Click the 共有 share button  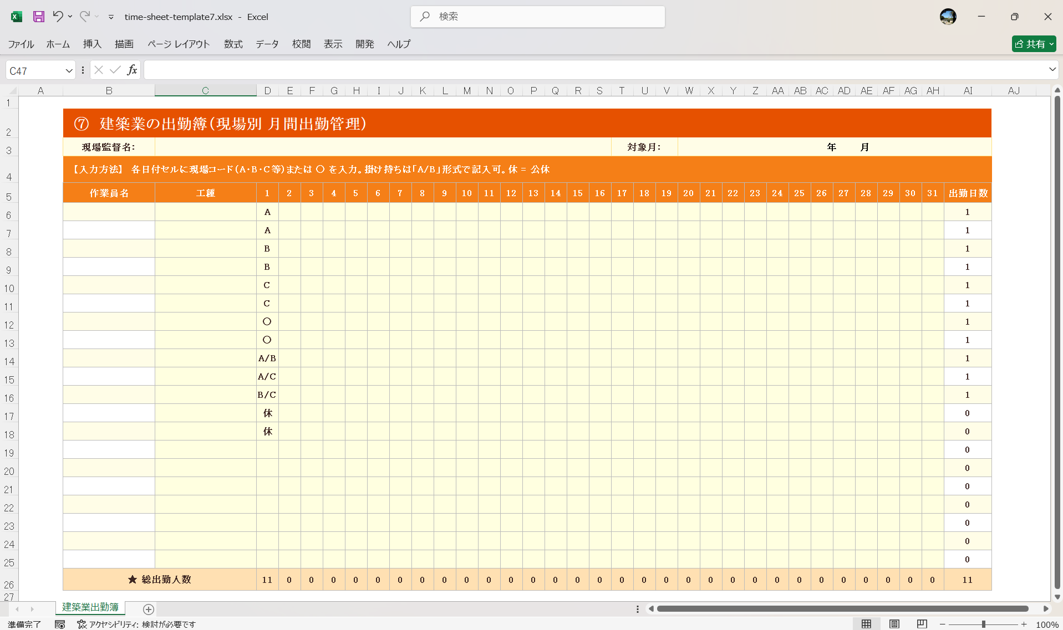pyautogui.click(x=1034, y=44)
